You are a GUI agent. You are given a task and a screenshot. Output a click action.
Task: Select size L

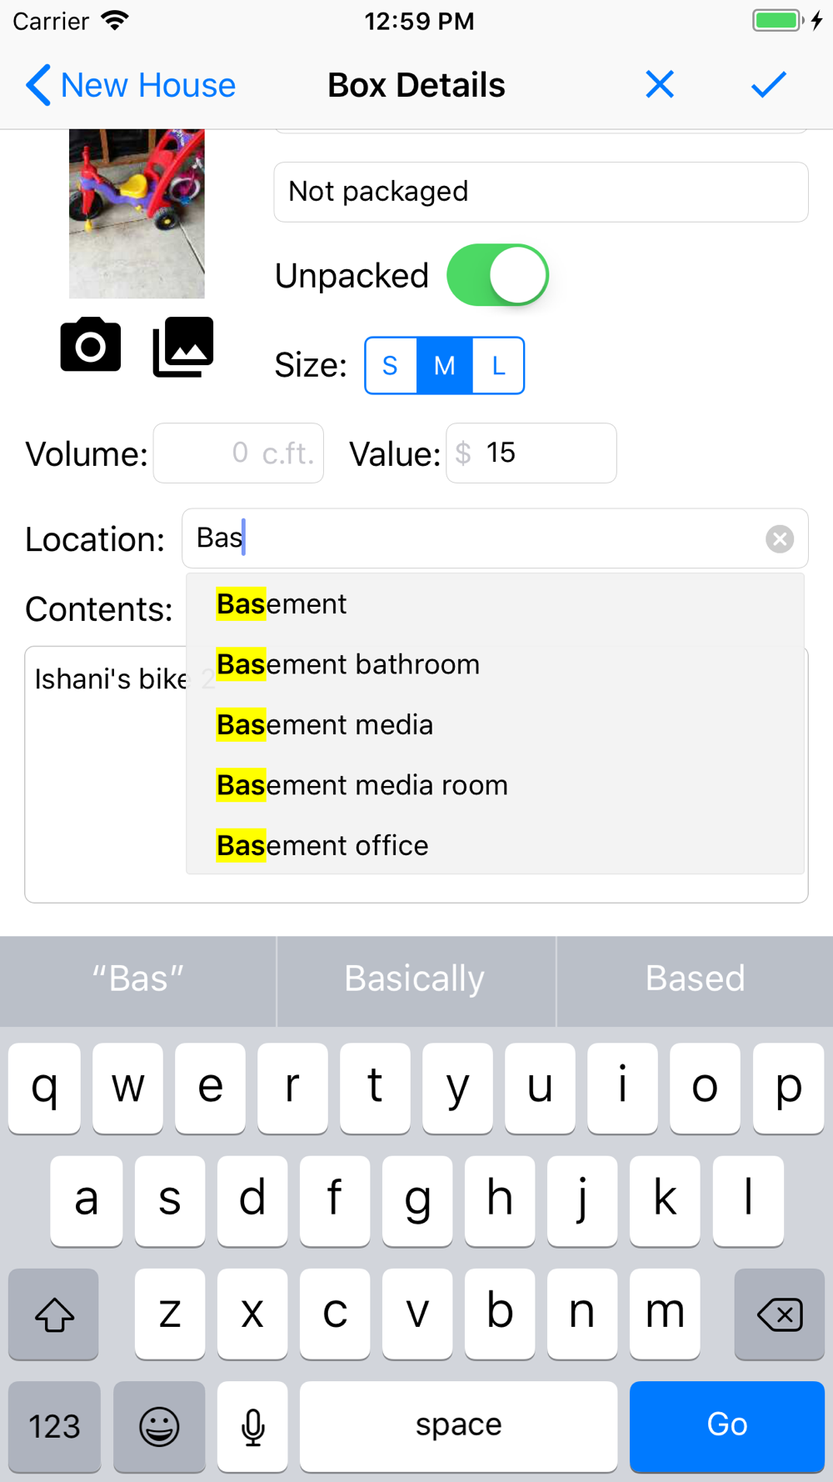498,365
